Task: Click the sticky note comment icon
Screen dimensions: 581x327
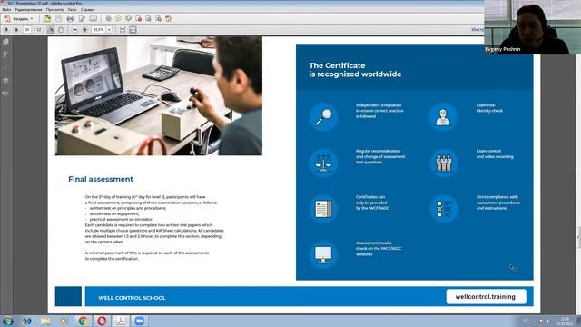Action: [119, 18]
